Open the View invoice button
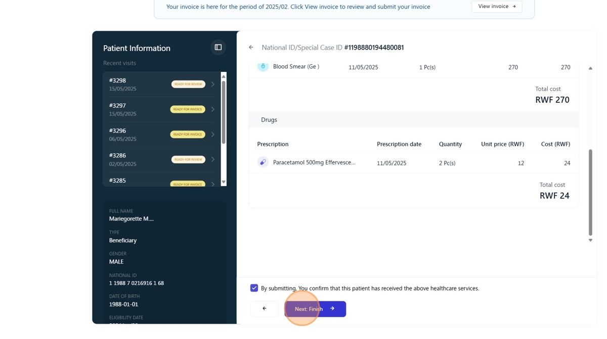 (497, 7)
